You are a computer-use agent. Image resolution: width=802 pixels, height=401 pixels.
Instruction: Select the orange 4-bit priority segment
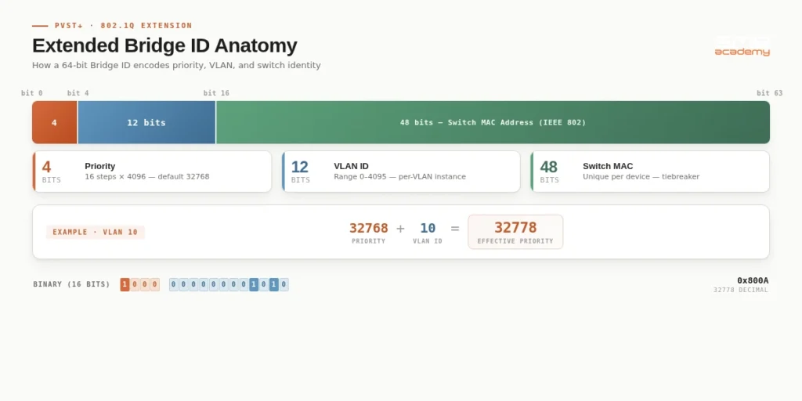[x=54, y=123]
